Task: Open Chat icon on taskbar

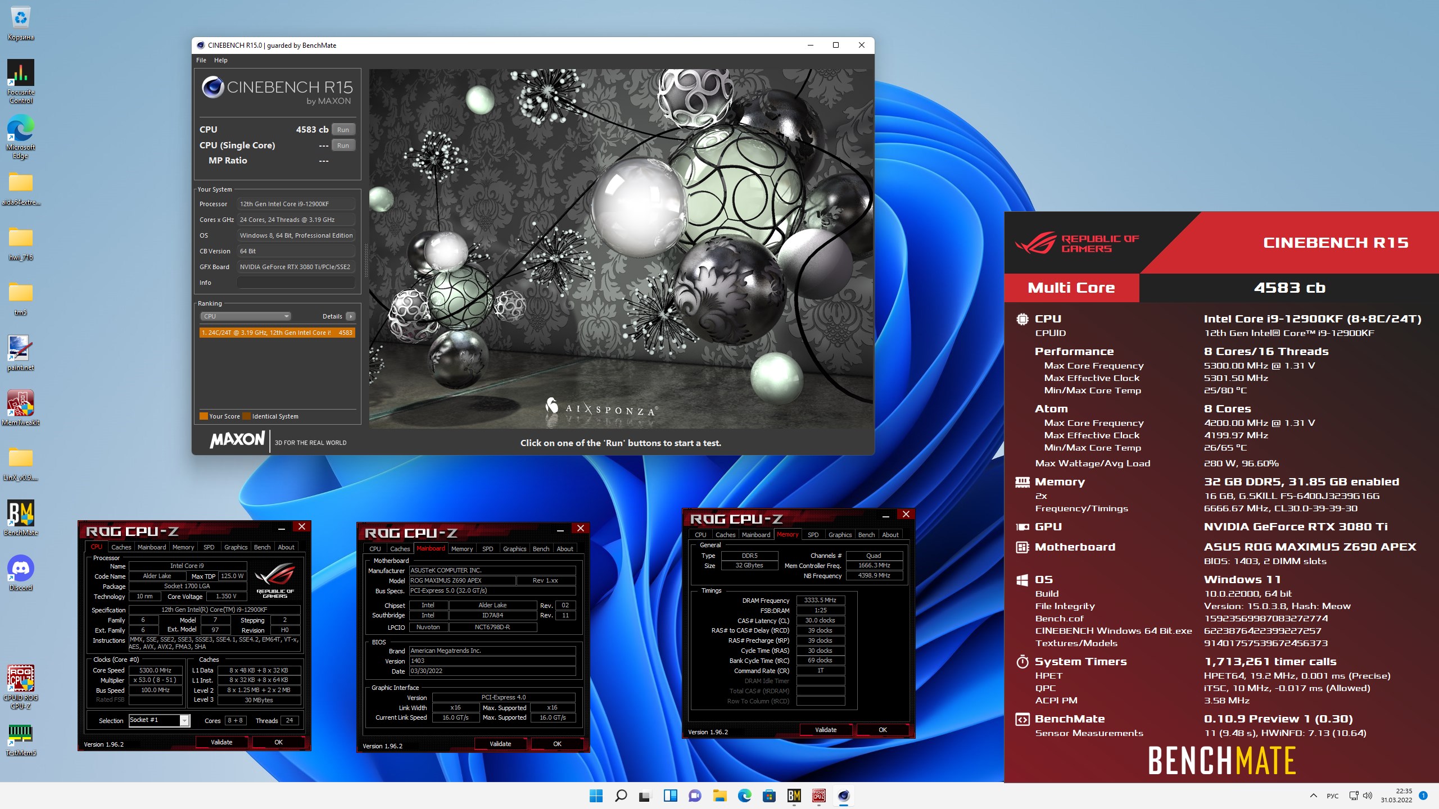Action: (695, 796)
